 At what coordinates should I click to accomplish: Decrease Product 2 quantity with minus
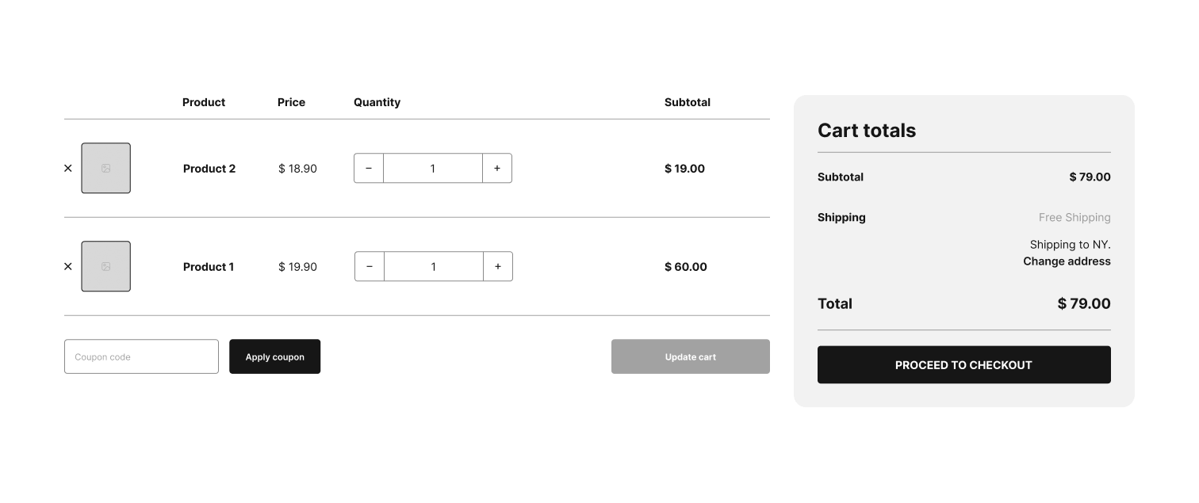pos(369,168)
